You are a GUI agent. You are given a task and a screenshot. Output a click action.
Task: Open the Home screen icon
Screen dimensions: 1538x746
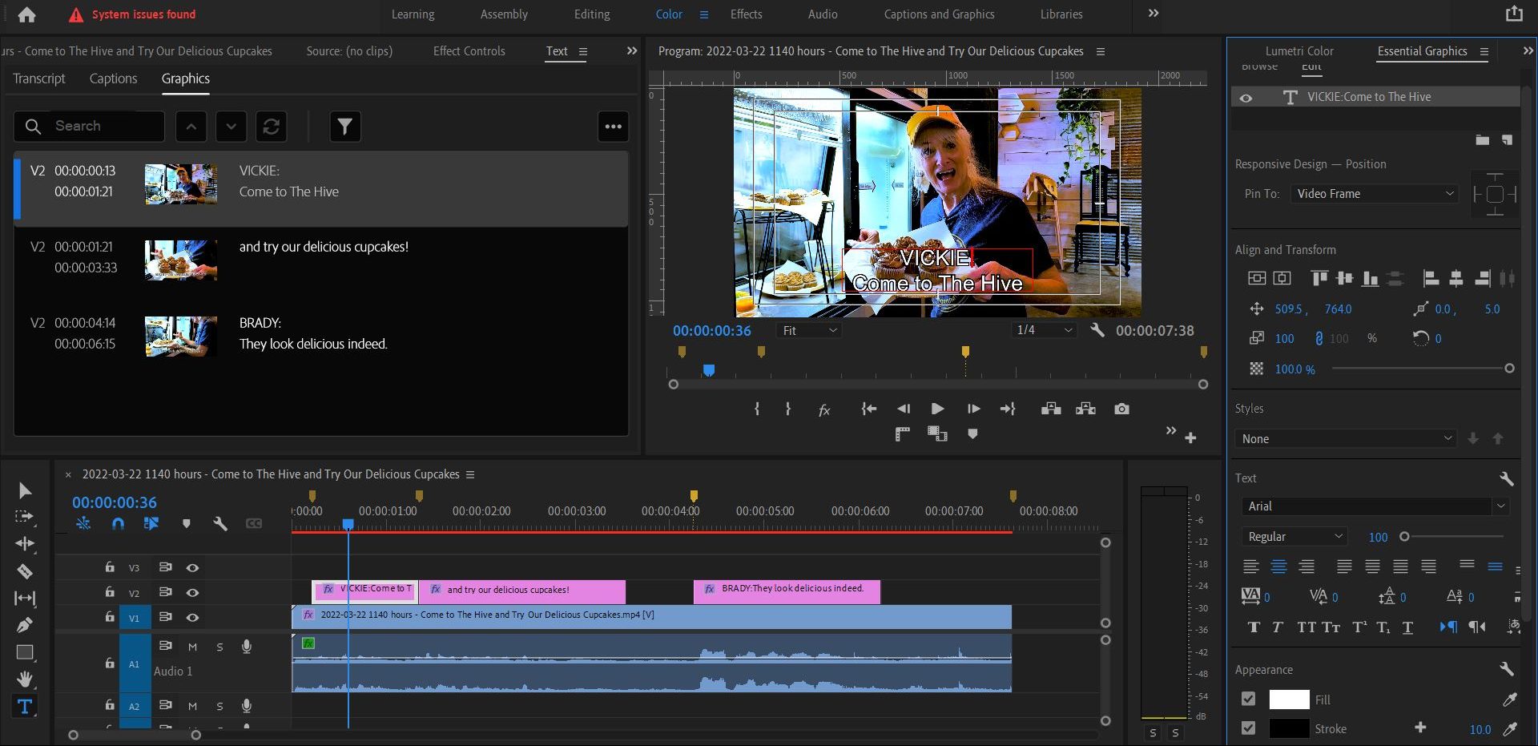pyautogui.click(x=26, y=14)
